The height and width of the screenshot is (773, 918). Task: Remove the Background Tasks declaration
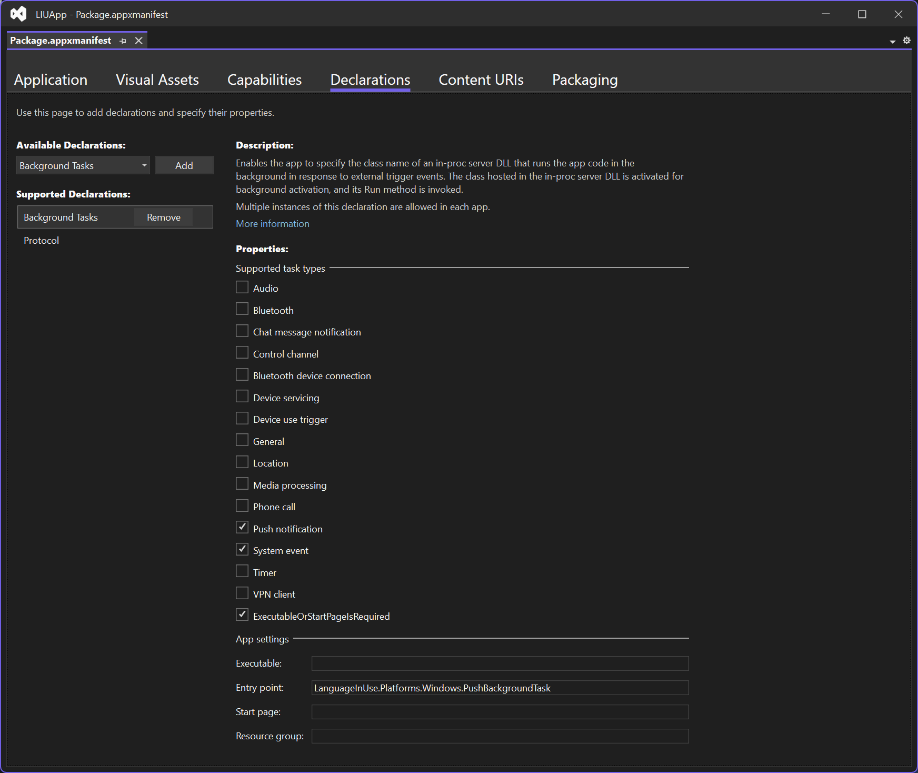[x=164, y=217]
